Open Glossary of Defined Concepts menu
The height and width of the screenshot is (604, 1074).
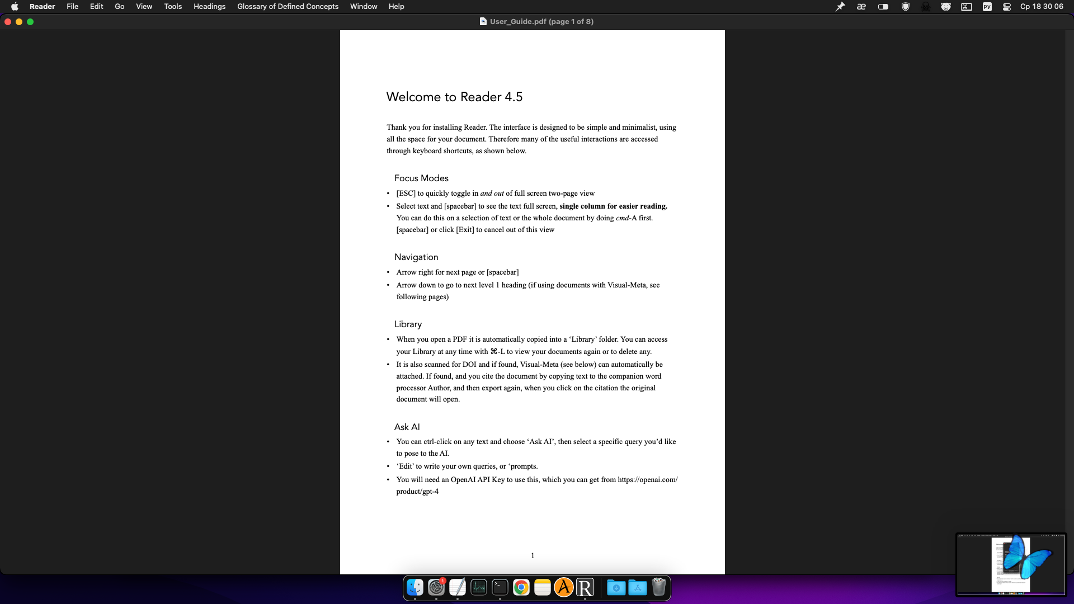point(288,7)
